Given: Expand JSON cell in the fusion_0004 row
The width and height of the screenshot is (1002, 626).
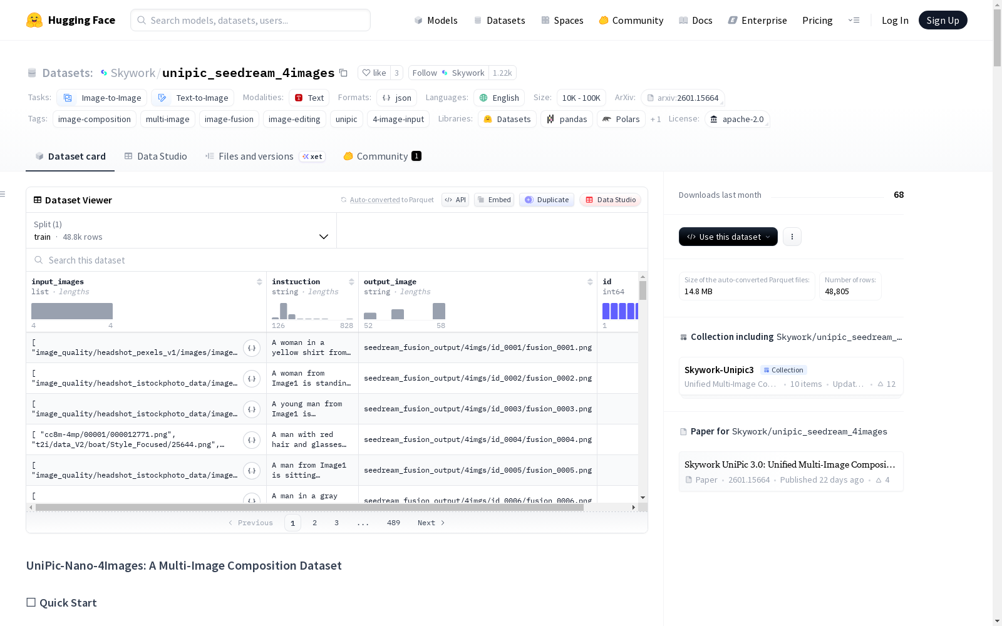Looking at the screenshot, I should pyautogui.click(x=252, y=440).
